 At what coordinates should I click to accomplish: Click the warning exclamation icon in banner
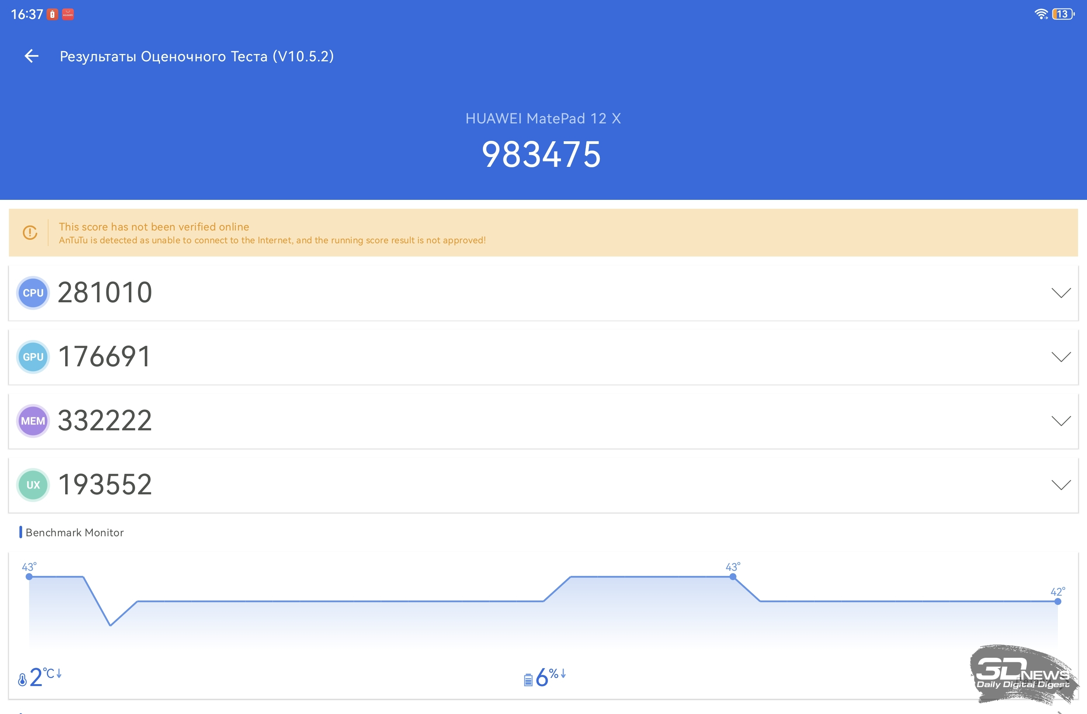coord(30,232)
